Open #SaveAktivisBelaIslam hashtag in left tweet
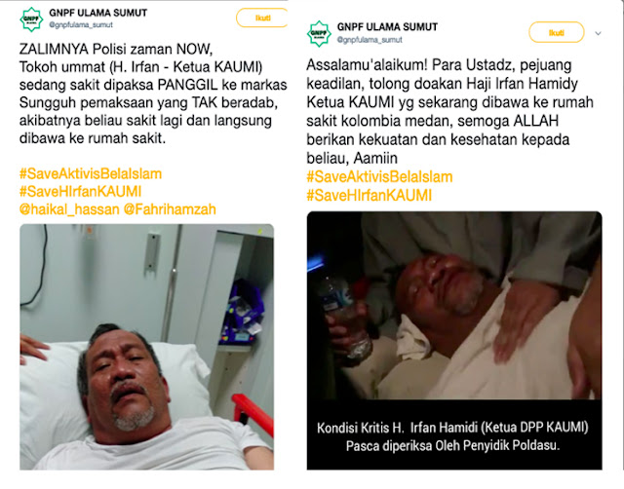Viewport: 624px width, 489px height. pos(91,173)
